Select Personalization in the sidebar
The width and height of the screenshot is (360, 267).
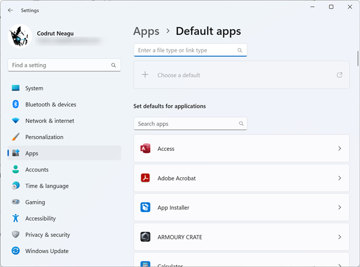(44, 137)
